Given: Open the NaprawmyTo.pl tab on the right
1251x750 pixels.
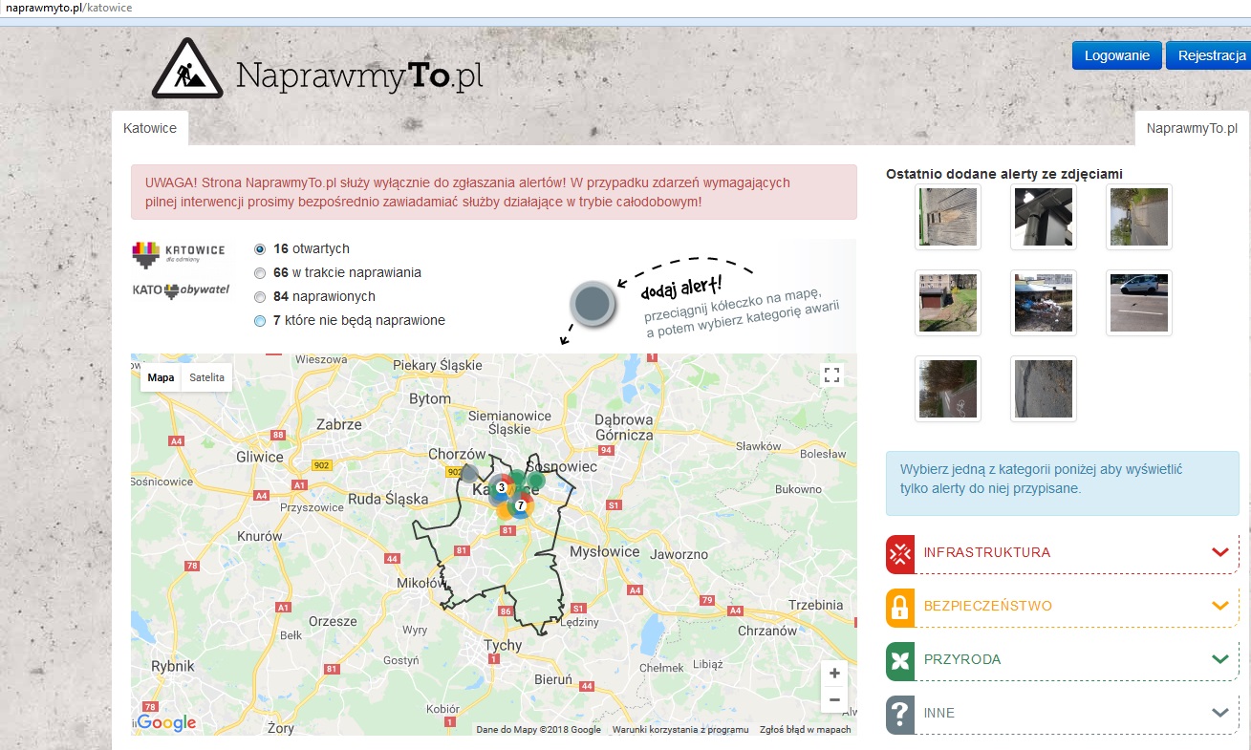Looking at the screenshot, I should [x=1192, y=128].
